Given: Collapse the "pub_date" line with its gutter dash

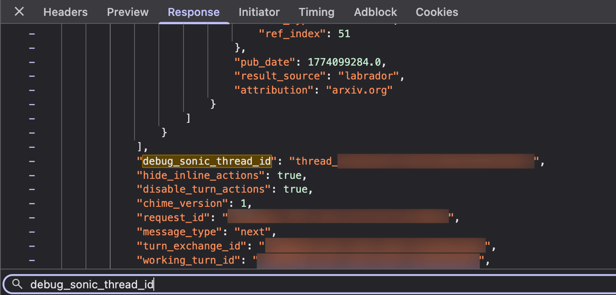Looking at the screenshot, I should point(32,62).
